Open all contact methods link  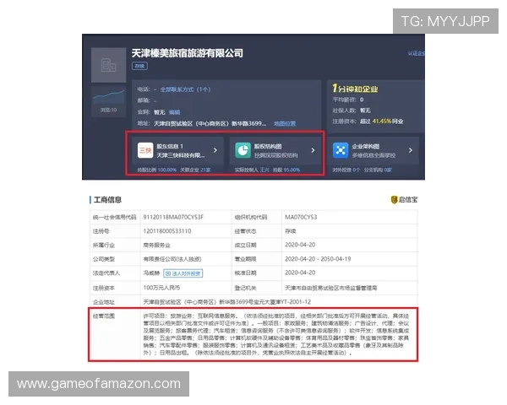click(x=185, y=89)
